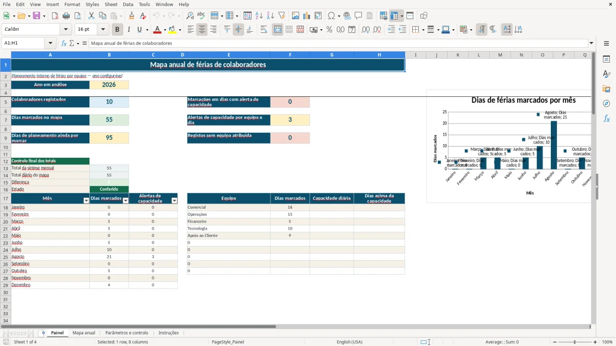The image size is (616, 346).
Task: Expand the formula bar arrow
Action: coord(591,43)
